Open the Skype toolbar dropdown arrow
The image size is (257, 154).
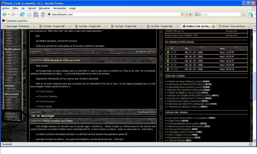tap(255, 14)
